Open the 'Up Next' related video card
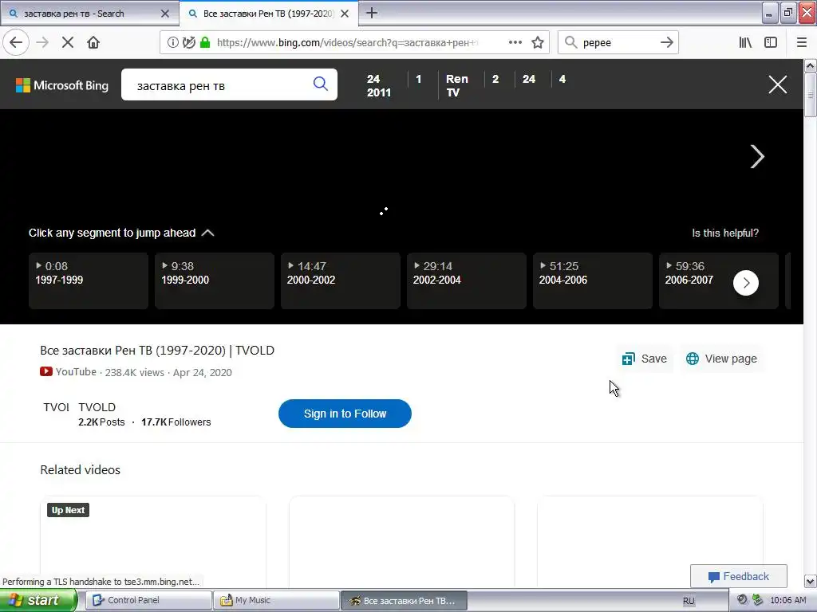Screen dimensions: 817x612 tap(152, 541)
